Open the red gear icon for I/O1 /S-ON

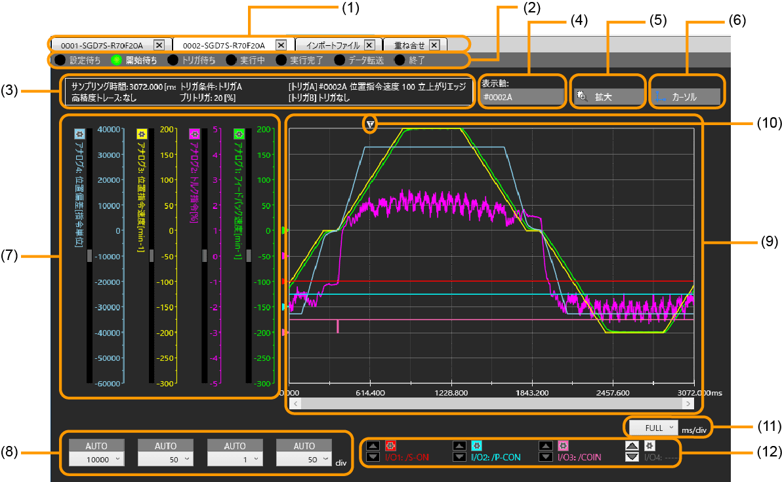[x=391, y=445]
